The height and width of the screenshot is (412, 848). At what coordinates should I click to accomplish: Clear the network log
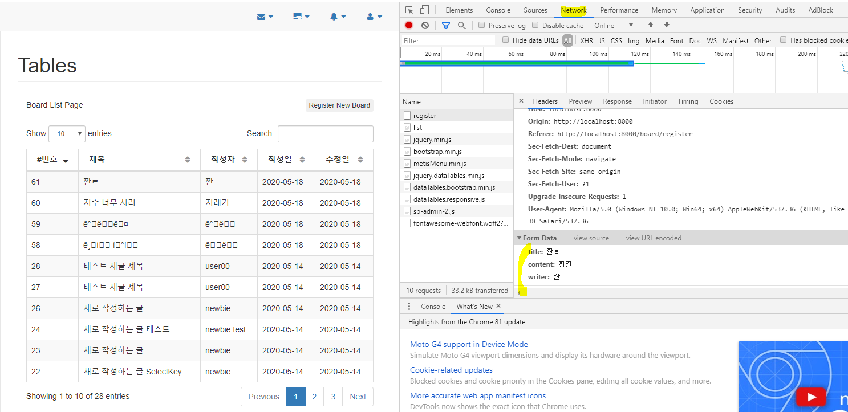click(425, 25)
